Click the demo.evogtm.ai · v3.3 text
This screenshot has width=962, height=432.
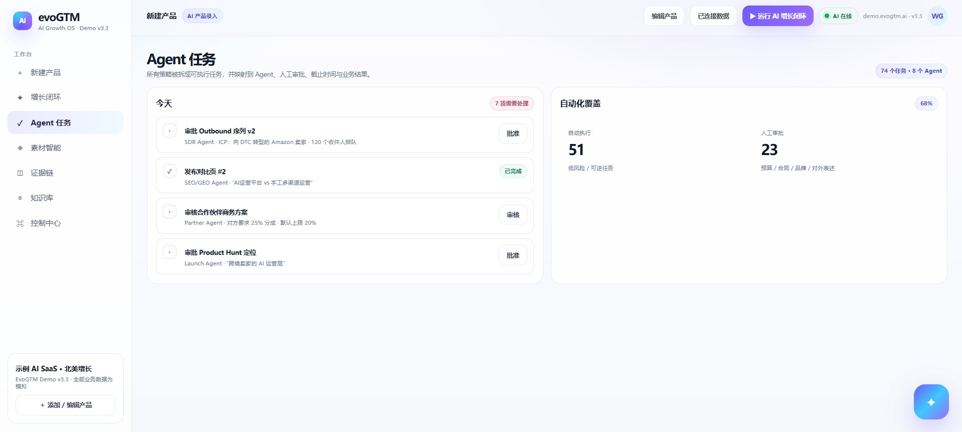pos(892,16)
